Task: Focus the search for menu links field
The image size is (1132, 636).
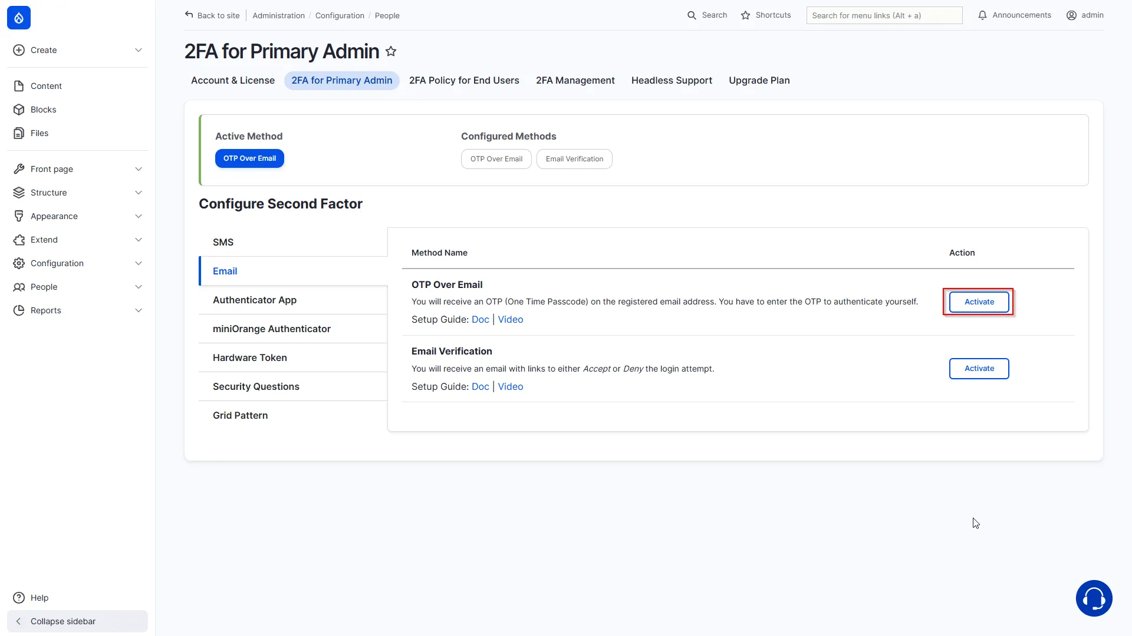Action: tap(884, 15)
